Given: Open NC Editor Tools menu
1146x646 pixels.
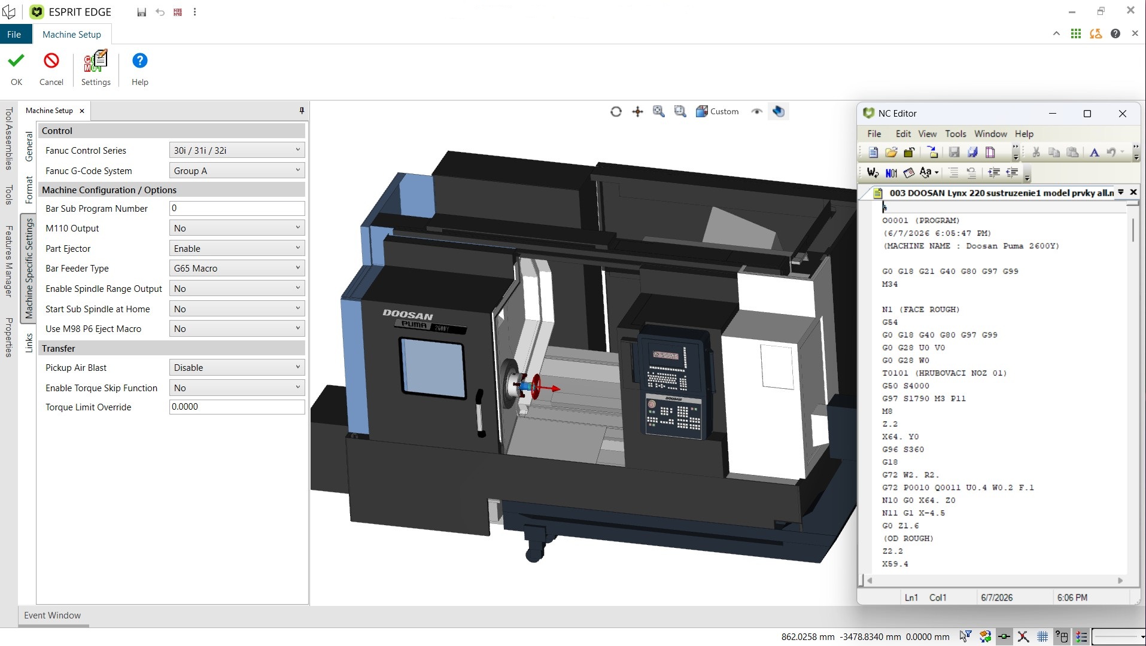Looking at the screenshot, I should (955, 134).
